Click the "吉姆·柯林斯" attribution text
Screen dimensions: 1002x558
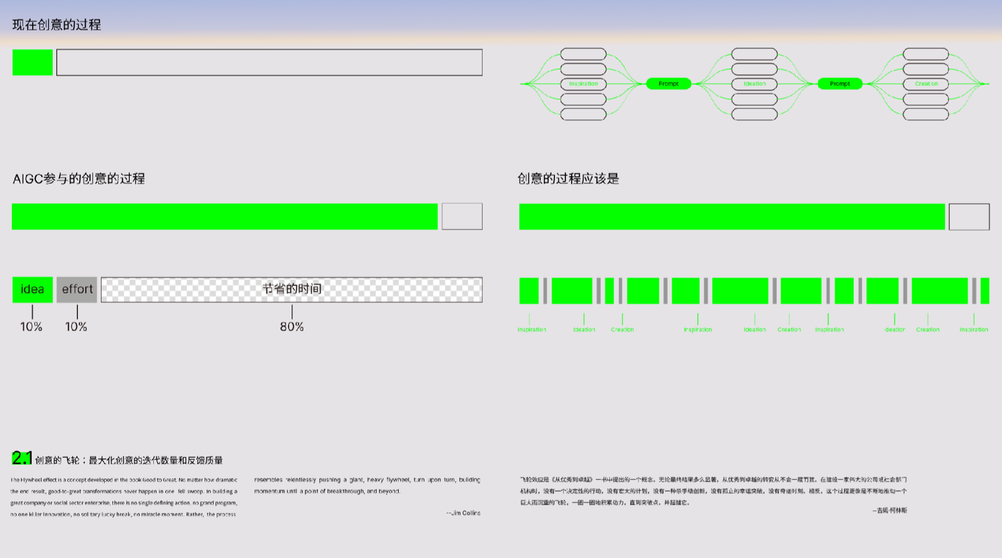(891, 510)
